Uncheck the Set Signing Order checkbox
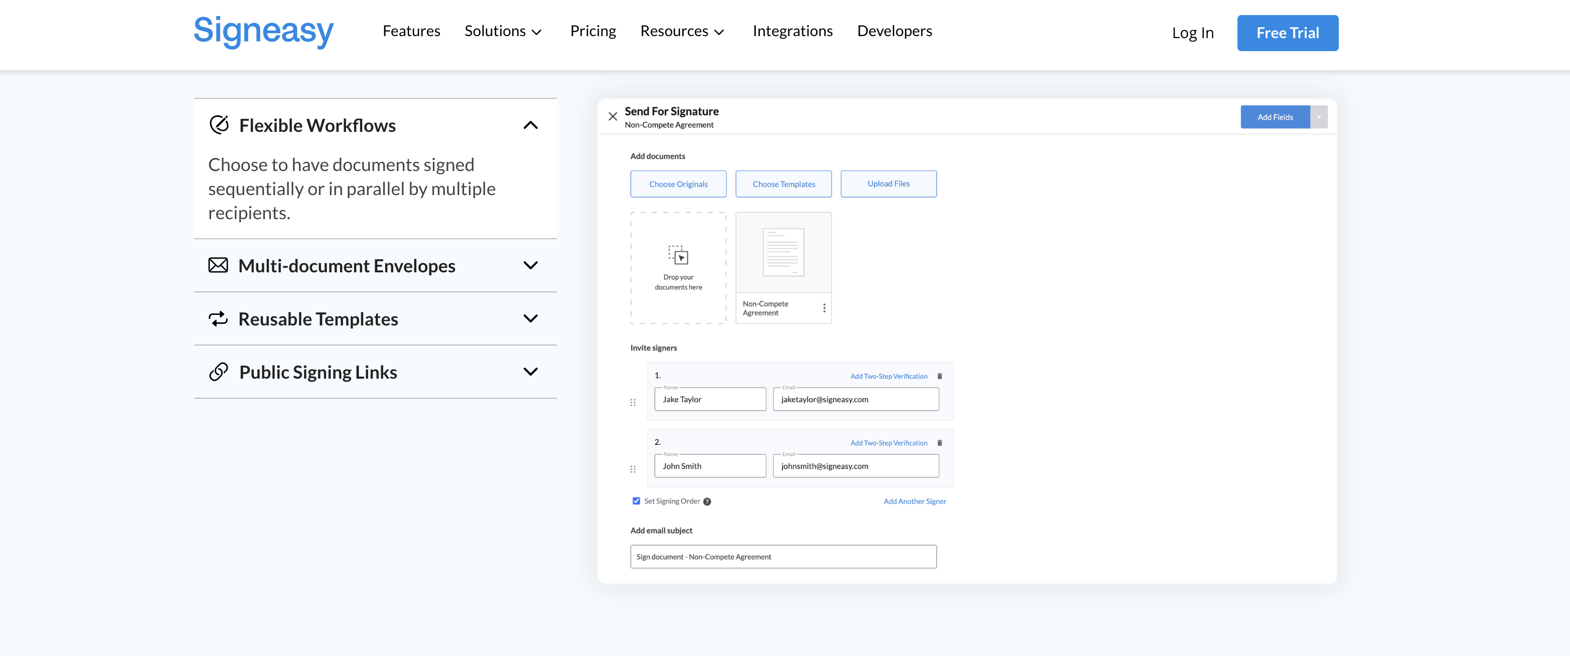This screenshot has width=1570, height=656. [x=637, y=501]
